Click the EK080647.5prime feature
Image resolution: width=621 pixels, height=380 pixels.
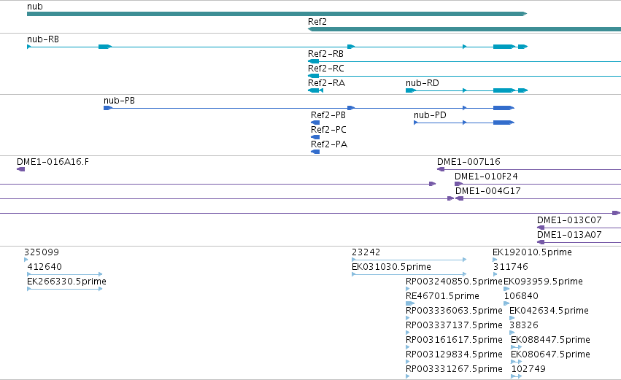[517, 362]
